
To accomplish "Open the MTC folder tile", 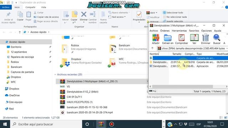I will tap(129, 63).
